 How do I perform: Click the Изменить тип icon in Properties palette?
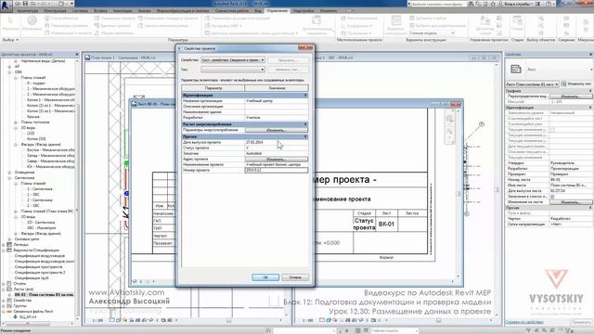point(563,83)
